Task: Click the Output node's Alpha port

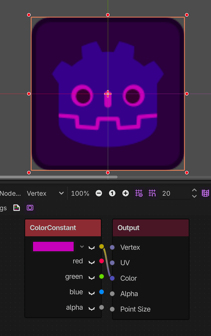Action: point(112,294)
